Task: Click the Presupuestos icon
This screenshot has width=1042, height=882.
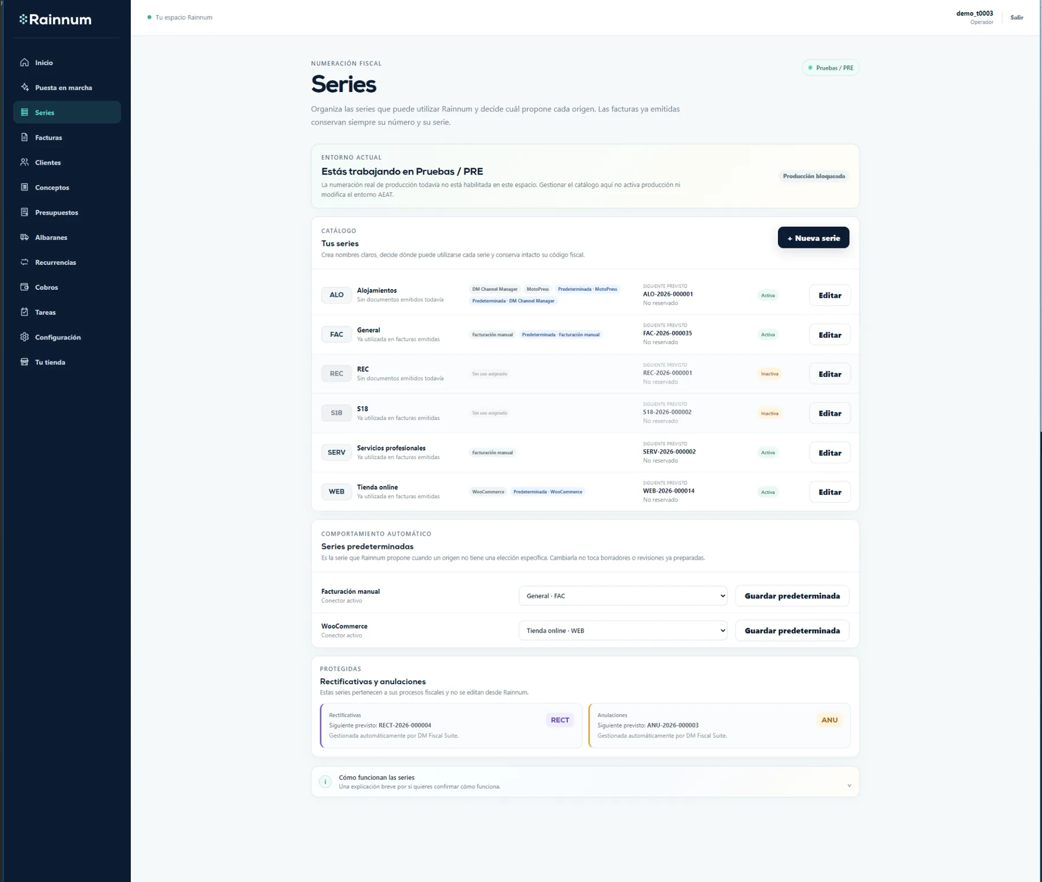Action: [24, 212]
